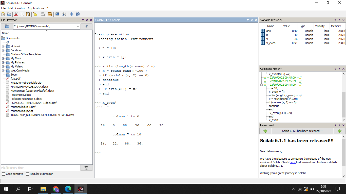The height and width of the screenshot is (194, 346).
Task: Click the 'here' download link
Action: click(x=293, y=162)
